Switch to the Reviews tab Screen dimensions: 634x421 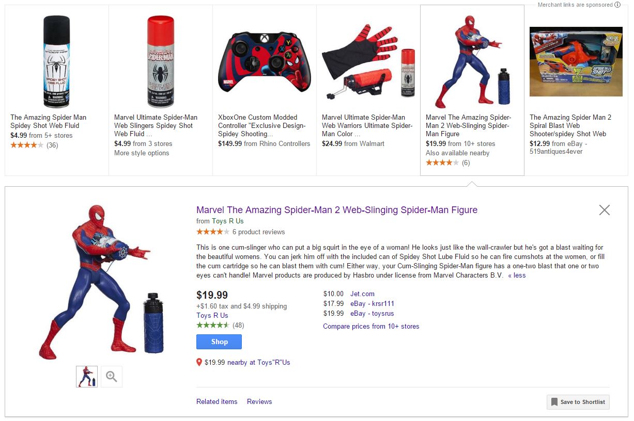click(259, 401)
